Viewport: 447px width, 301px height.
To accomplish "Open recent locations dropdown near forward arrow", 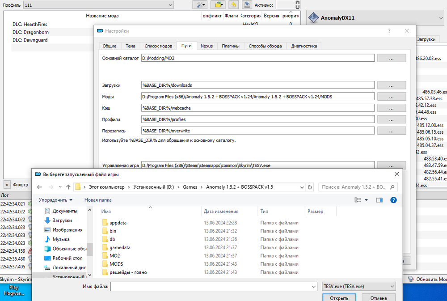I will point(60,187).
